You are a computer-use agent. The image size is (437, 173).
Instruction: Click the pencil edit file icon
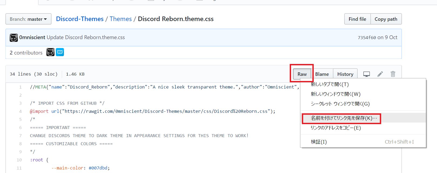click(380, 74)
